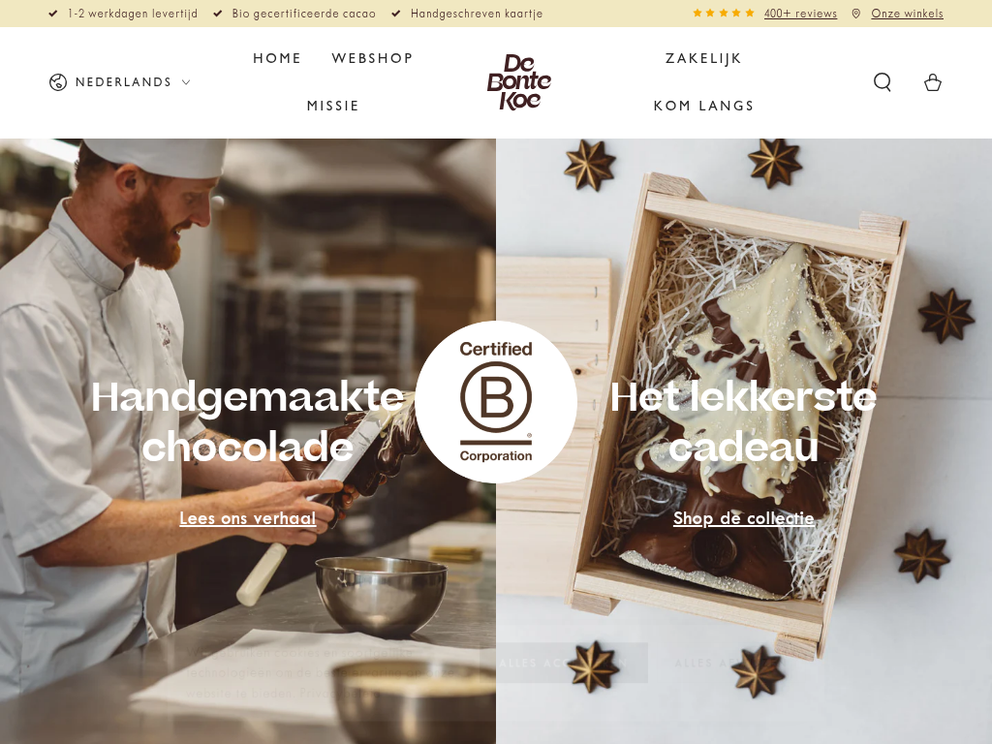Click the globe icon beside Nederlands
Viewport: 992px width, 744px height.
tap(58, 82)
